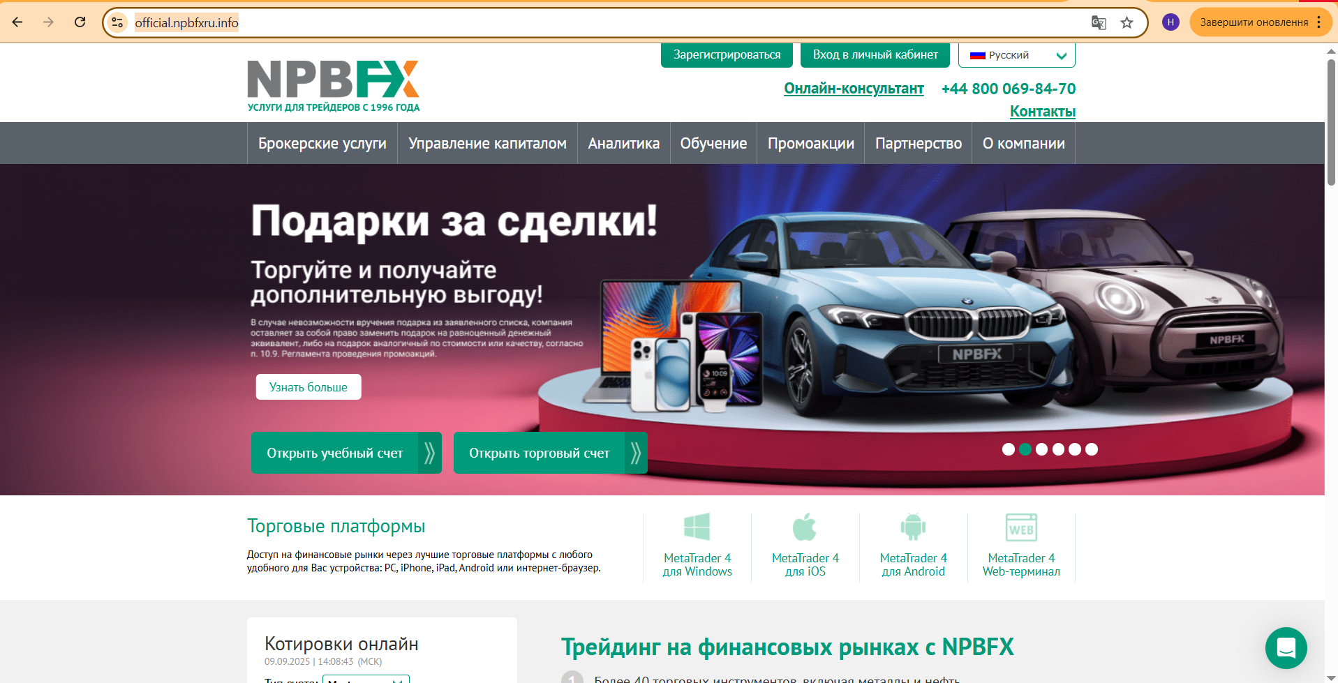Click the MetaTrader 4 Windows icon

(x=697, y=527)
